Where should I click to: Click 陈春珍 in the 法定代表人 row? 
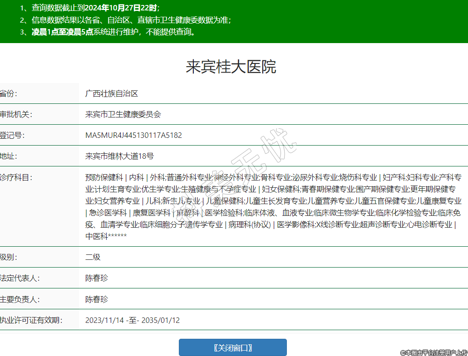tap(96, 278)
